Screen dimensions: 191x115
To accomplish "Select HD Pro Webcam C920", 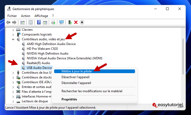I will tap(42, 49).
